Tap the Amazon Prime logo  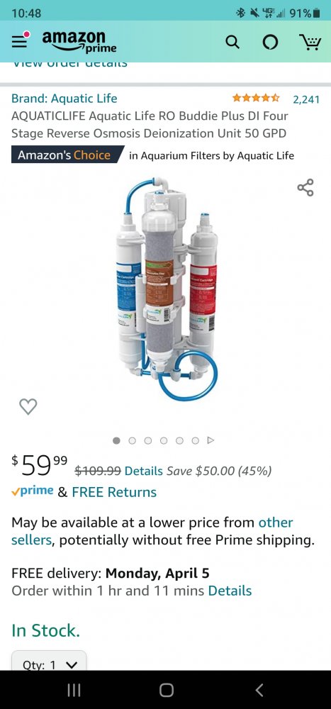[79, 42]
